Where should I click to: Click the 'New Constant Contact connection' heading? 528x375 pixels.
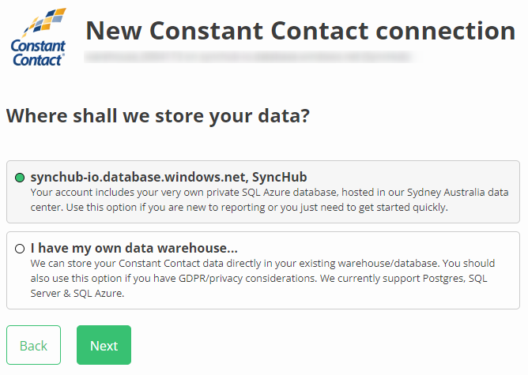click(x=300, y=31)
